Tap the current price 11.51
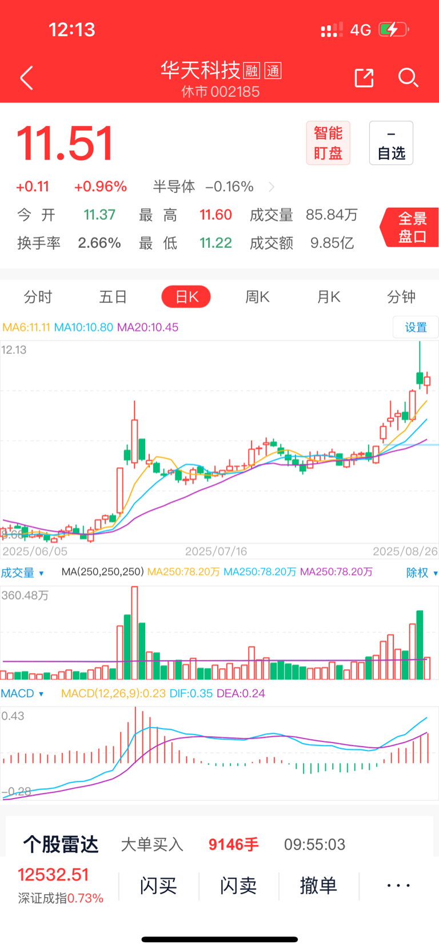Image resolution: width=439 pixels, height=952 pixels. [x=65, y=144]
